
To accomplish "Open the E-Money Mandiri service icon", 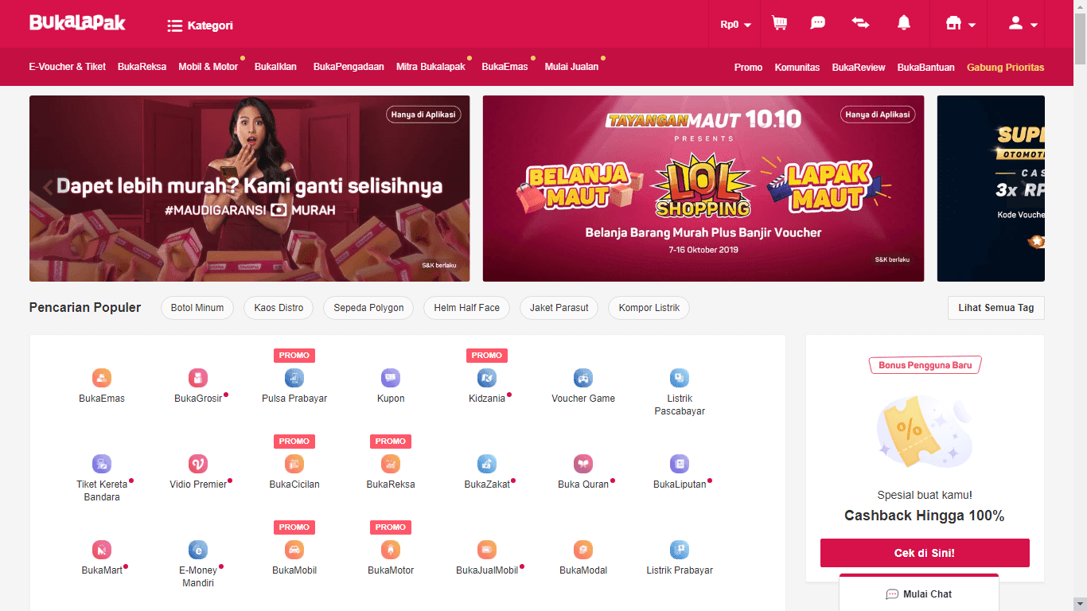I will (198, 550).
